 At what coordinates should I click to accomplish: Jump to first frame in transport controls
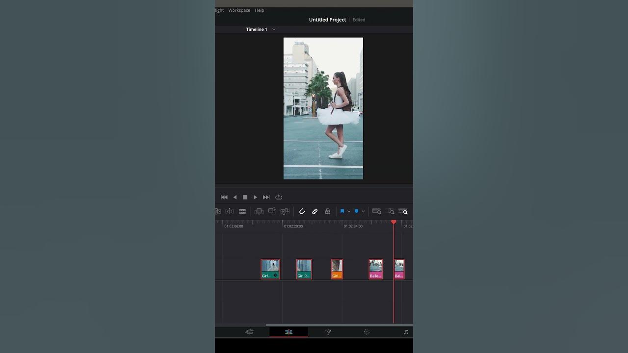tap(224, 197)
